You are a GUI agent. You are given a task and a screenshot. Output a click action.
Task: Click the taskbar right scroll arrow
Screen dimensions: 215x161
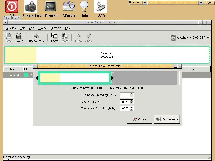click(x=200, y=2)
